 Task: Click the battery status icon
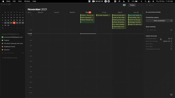pyautogui.click(x=136, y=1)
